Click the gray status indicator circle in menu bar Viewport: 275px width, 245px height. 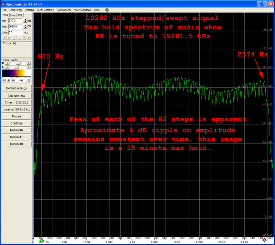(x=107, y=10)
